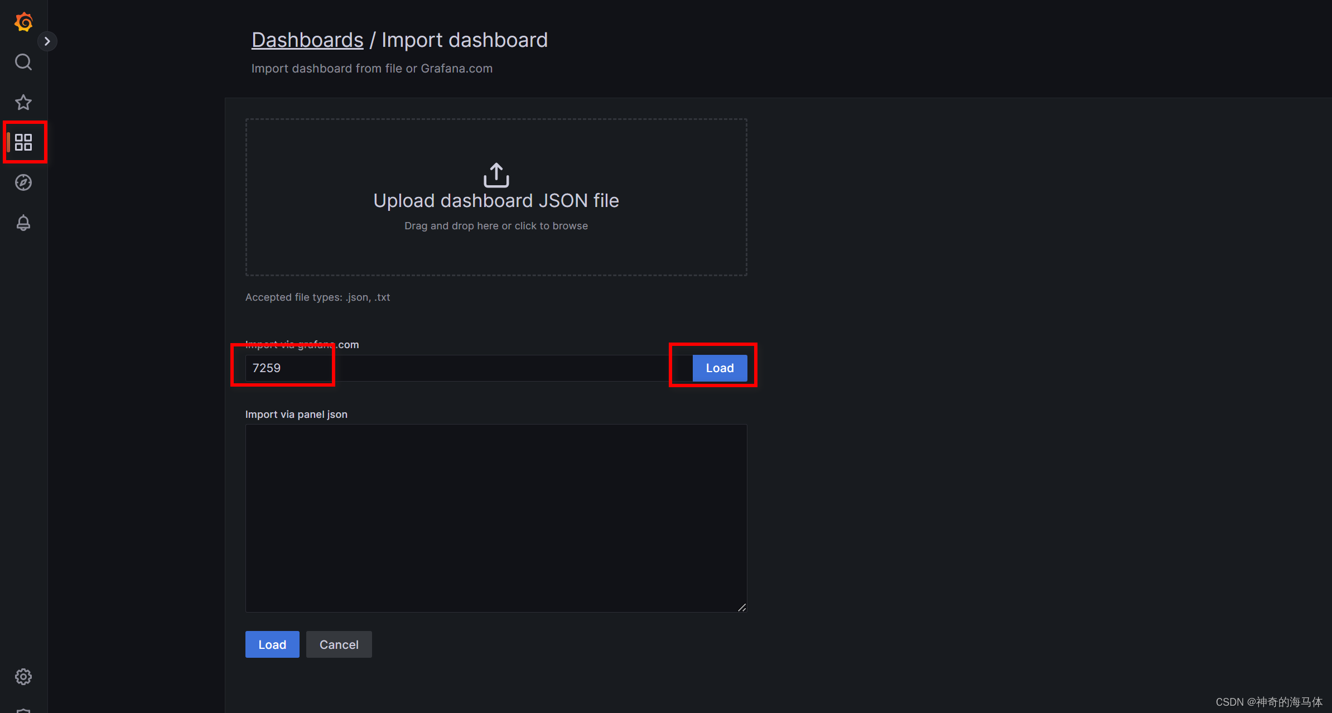Open the Configuration gear icon
The width and height of the screenshot is (1332, 713).
tap(23, 676)
